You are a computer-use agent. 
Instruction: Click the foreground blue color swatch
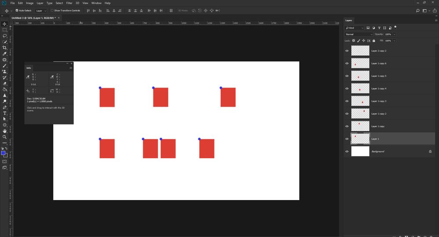[3, 153]
